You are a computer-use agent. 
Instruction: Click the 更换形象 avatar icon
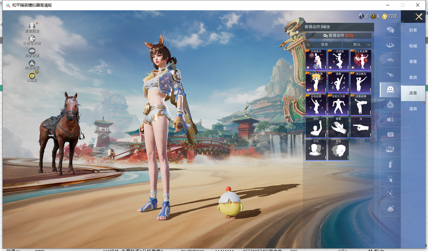32,26
